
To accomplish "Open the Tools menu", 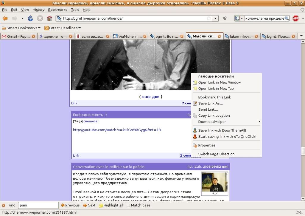I will click(x=75, y=10).
